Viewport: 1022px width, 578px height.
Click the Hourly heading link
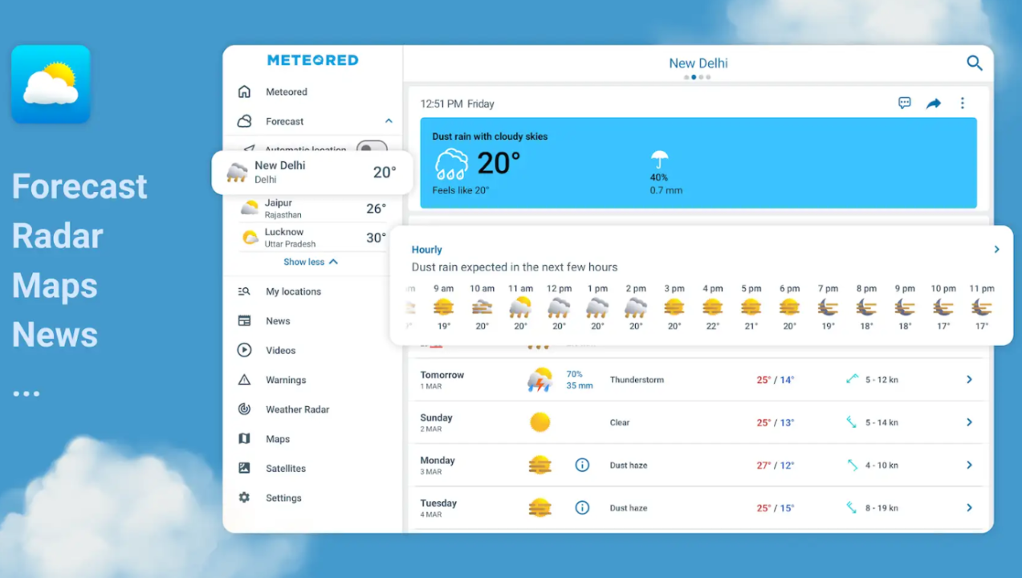(426, 250)
